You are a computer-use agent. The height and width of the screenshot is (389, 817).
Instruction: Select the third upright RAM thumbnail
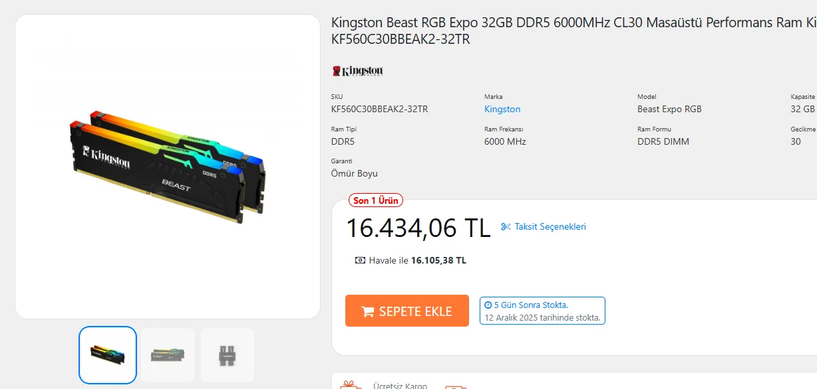click(228, 355)
